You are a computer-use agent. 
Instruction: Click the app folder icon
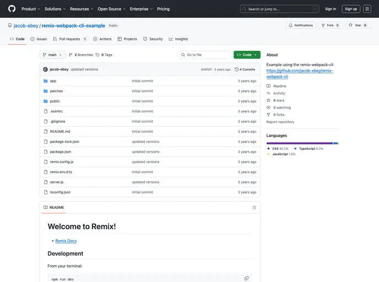point(45,81)
